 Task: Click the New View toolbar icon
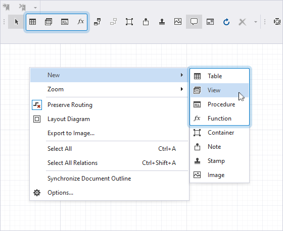click(49, 22)
